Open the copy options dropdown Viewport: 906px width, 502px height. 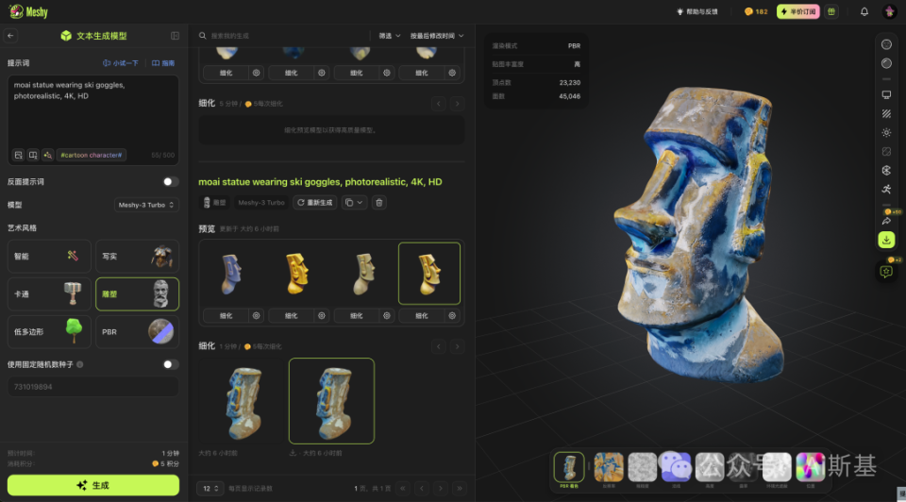(354, 202)
